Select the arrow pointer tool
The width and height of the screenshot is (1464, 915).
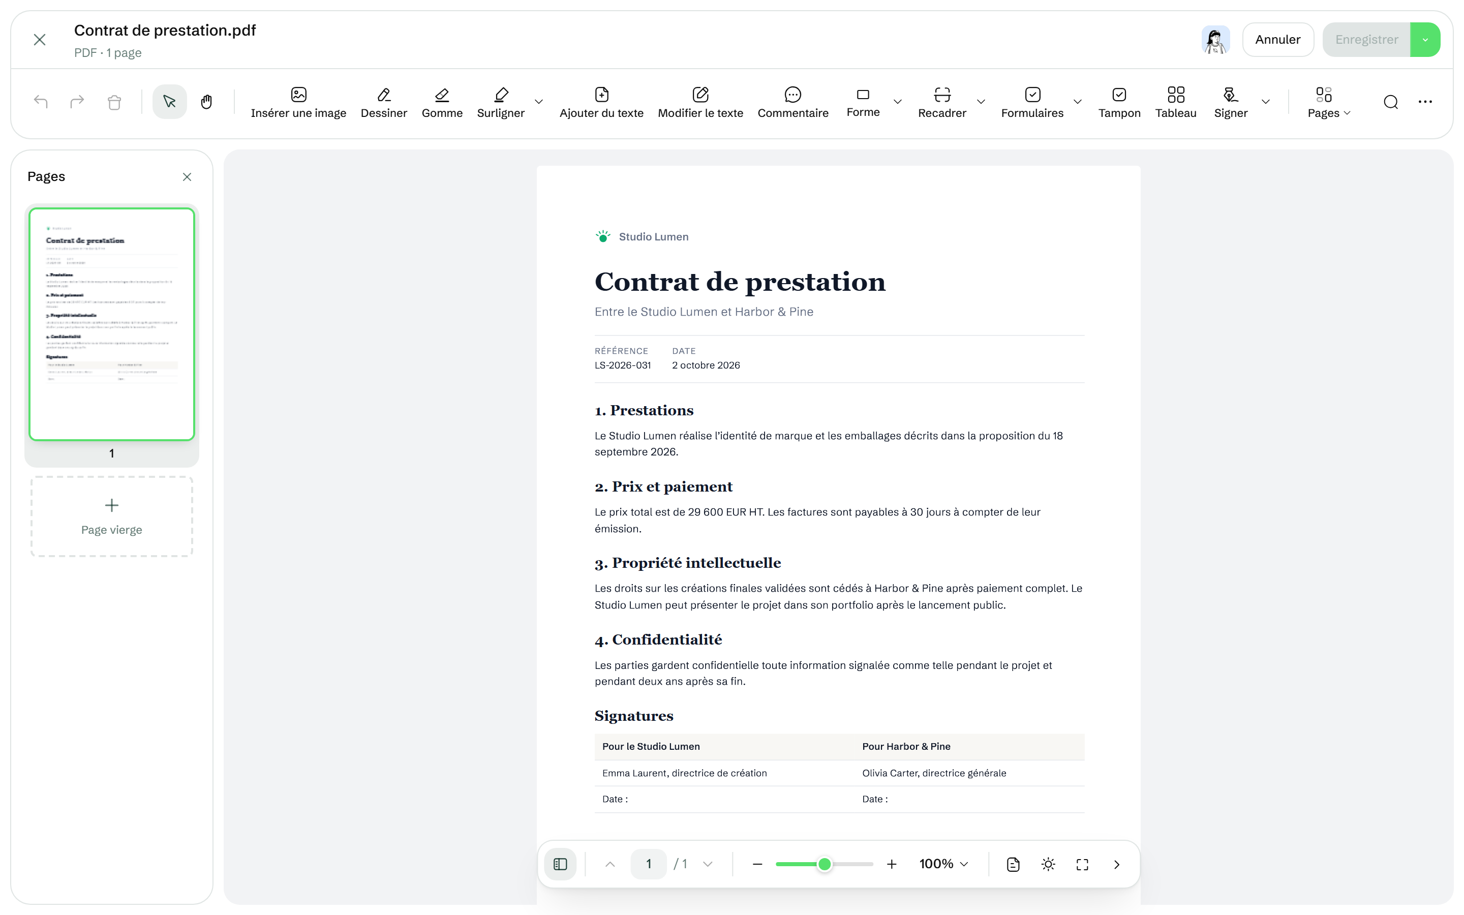169,102
